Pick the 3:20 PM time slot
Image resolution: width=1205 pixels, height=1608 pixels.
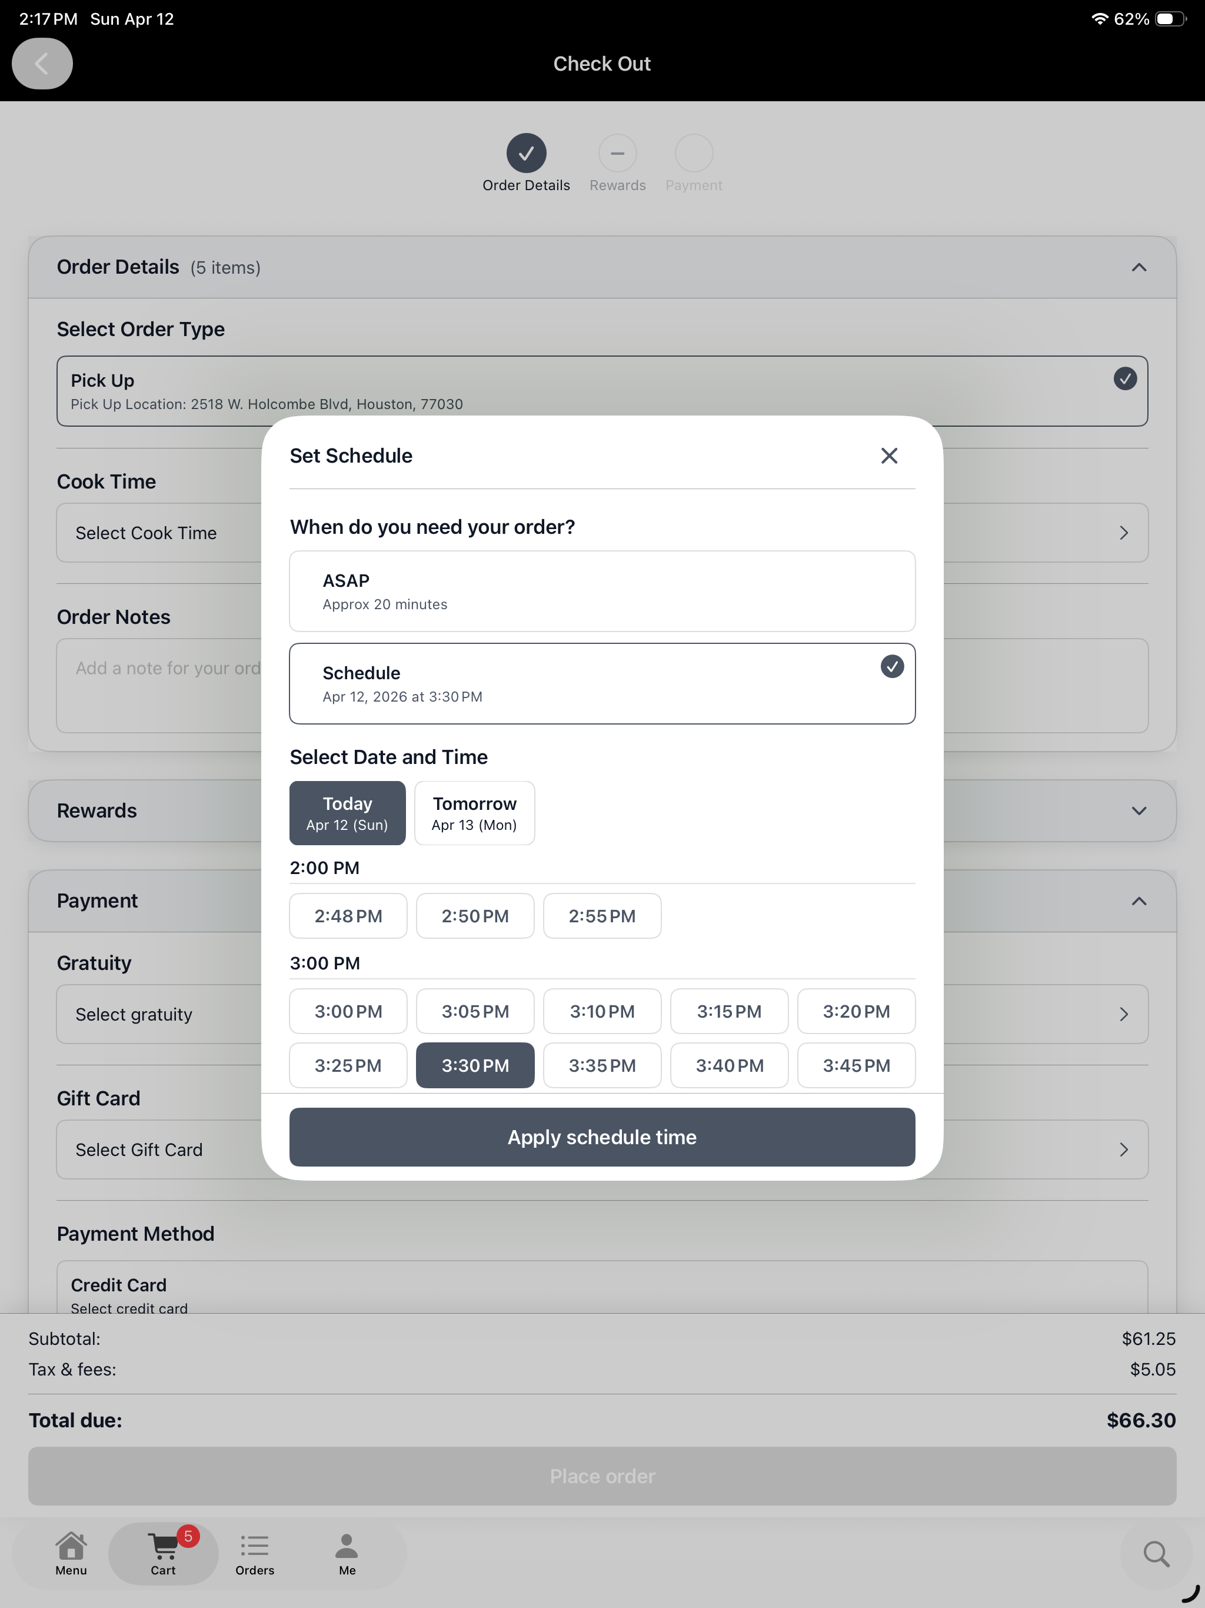[x=856, y=1011]
